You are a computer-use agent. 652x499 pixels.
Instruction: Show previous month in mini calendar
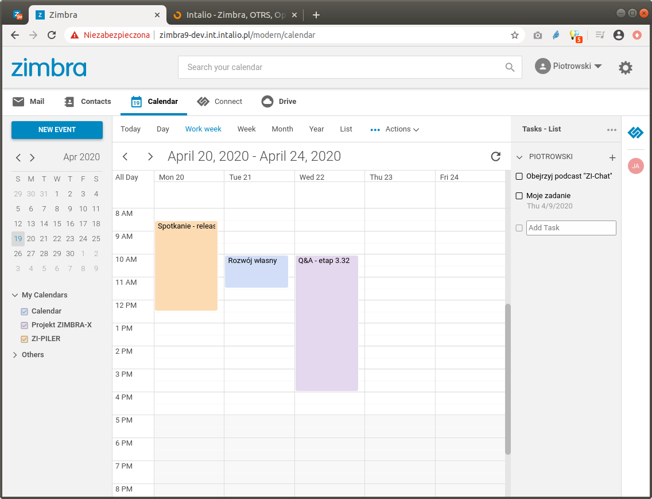tap(18, 157)
